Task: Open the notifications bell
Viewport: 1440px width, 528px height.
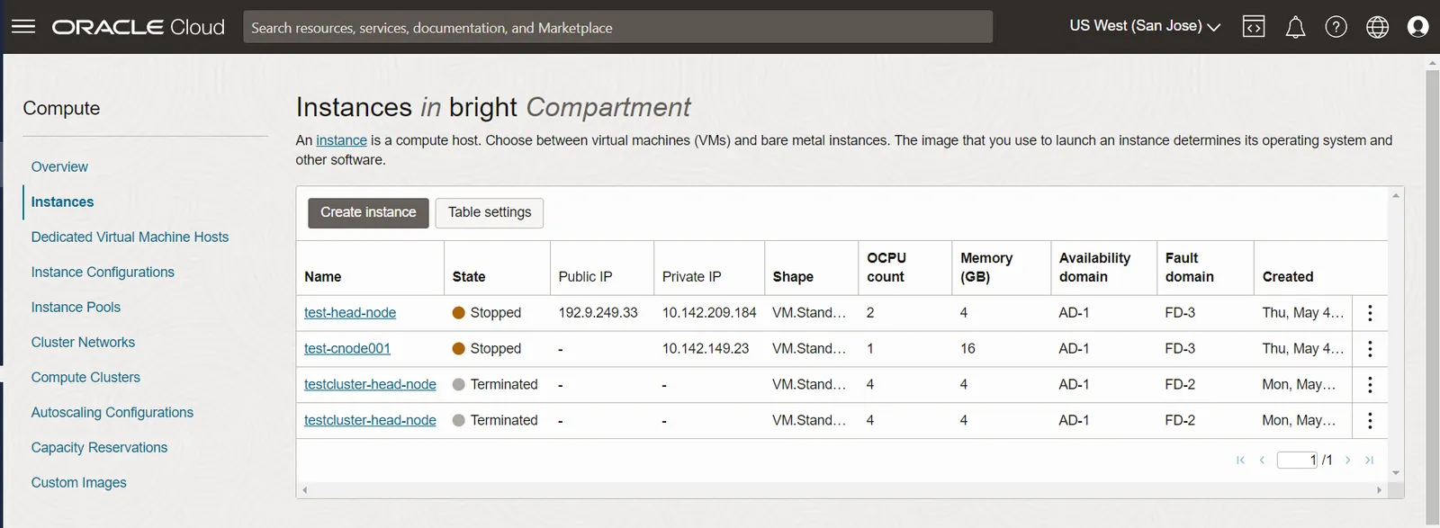Action: click(x=1295, y=28)
